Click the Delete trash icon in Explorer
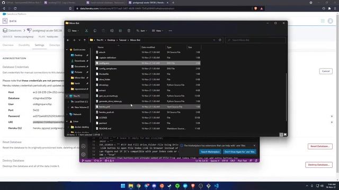Screen dimensions: 339x190 (129, 31)
